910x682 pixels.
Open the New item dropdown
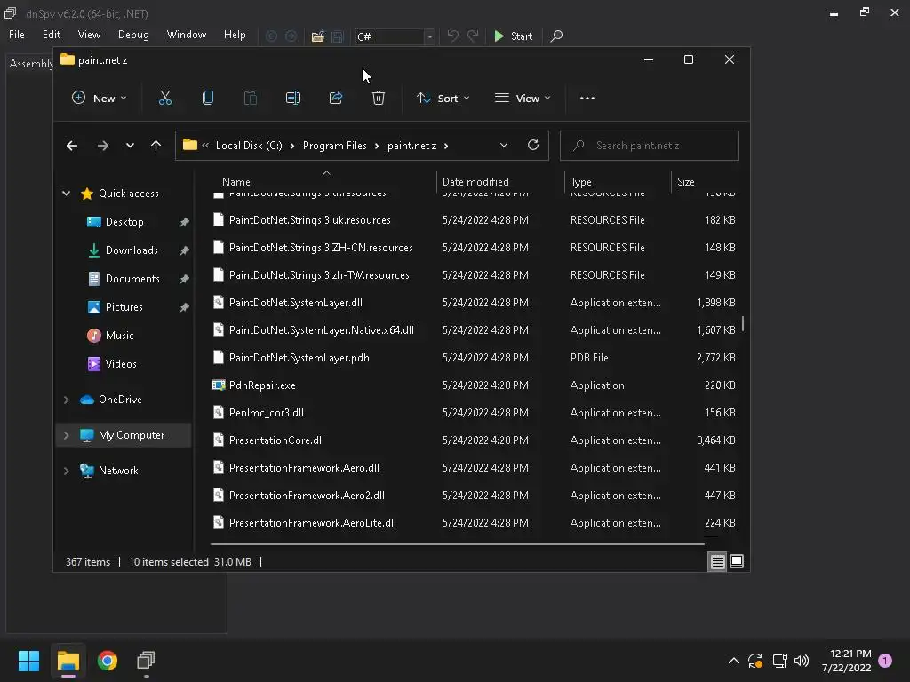(100, 98)
